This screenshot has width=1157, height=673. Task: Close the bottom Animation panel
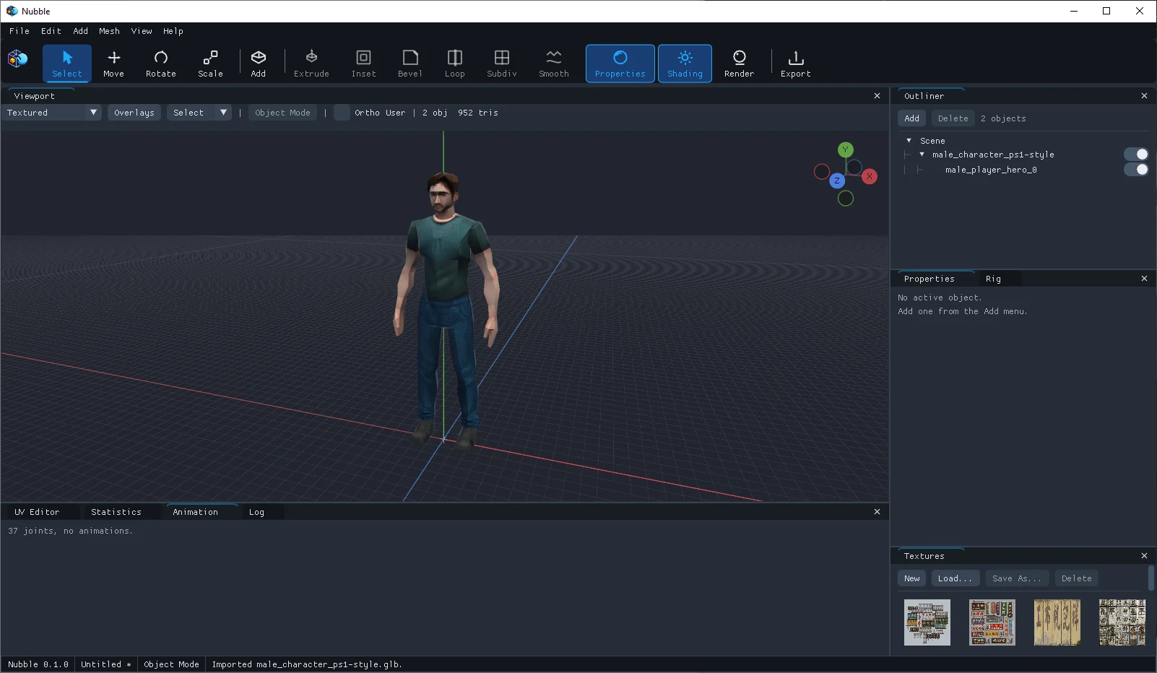(x=877, y=512)
